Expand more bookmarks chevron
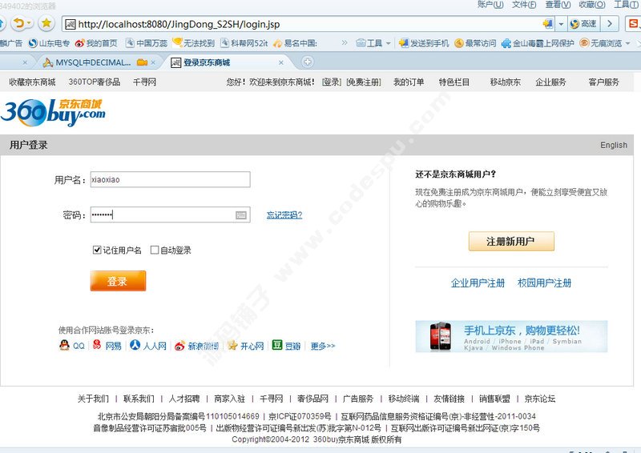This screenshot has width=641, height=453. pyautogui.click(x=345, y=43)
